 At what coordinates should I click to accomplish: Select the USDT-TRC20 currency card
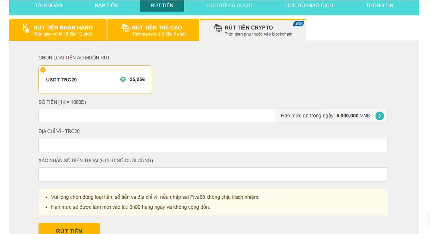95,80
